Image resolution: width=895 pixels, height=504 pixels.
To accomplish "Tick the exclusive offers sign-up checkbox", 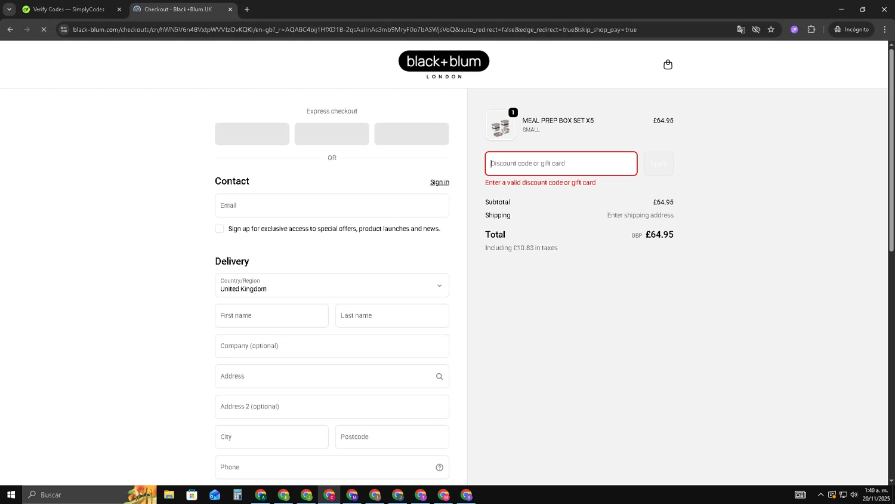I will tap(220, 229).
